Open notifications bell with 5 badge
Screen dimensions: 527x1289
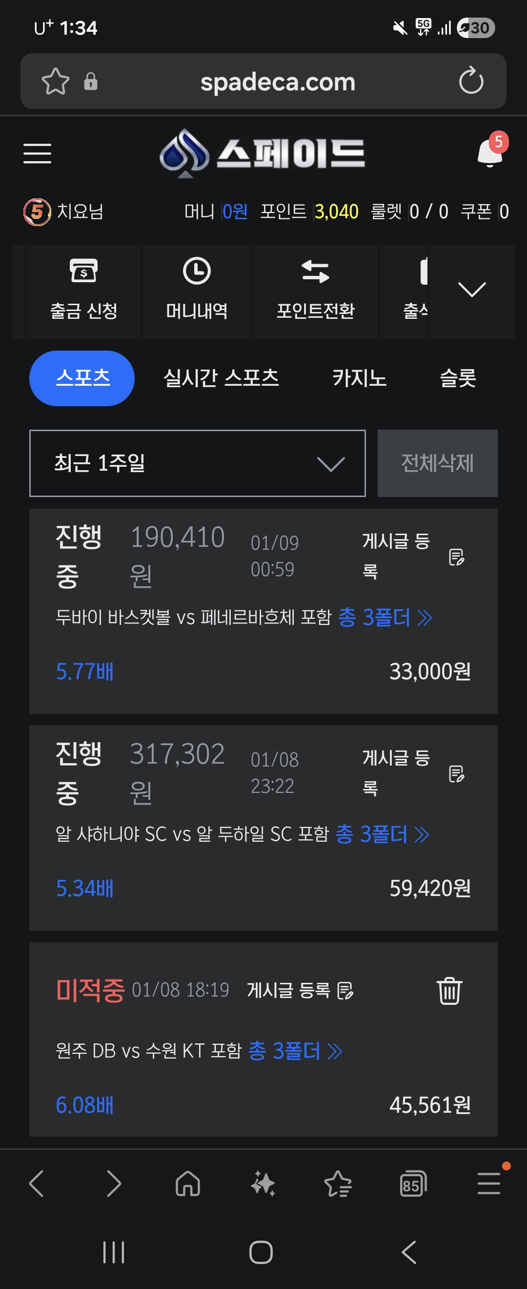[x=490, y=152]
